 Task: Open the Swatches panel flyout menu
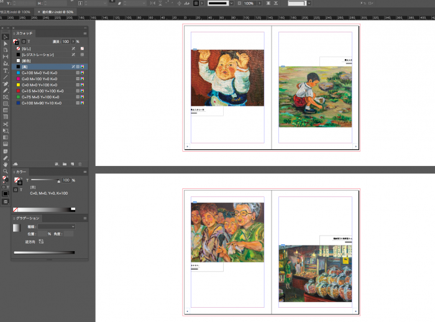click(85, 34)
